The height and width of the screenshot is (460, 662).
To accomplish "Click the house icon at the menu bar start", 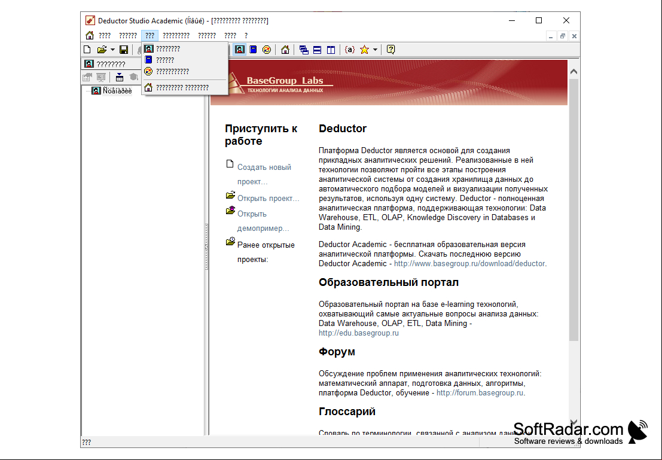I will tap(90, 35).
